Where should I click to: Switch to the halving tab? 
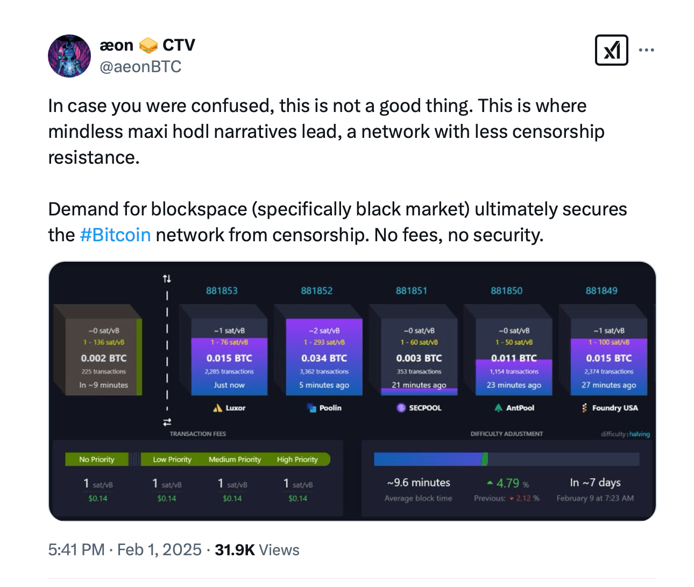[640, 434]
